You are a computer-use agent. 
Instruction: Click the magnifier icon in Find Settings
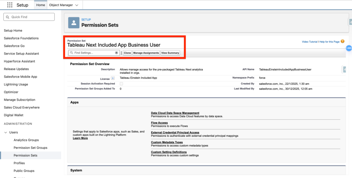point(71,53)
